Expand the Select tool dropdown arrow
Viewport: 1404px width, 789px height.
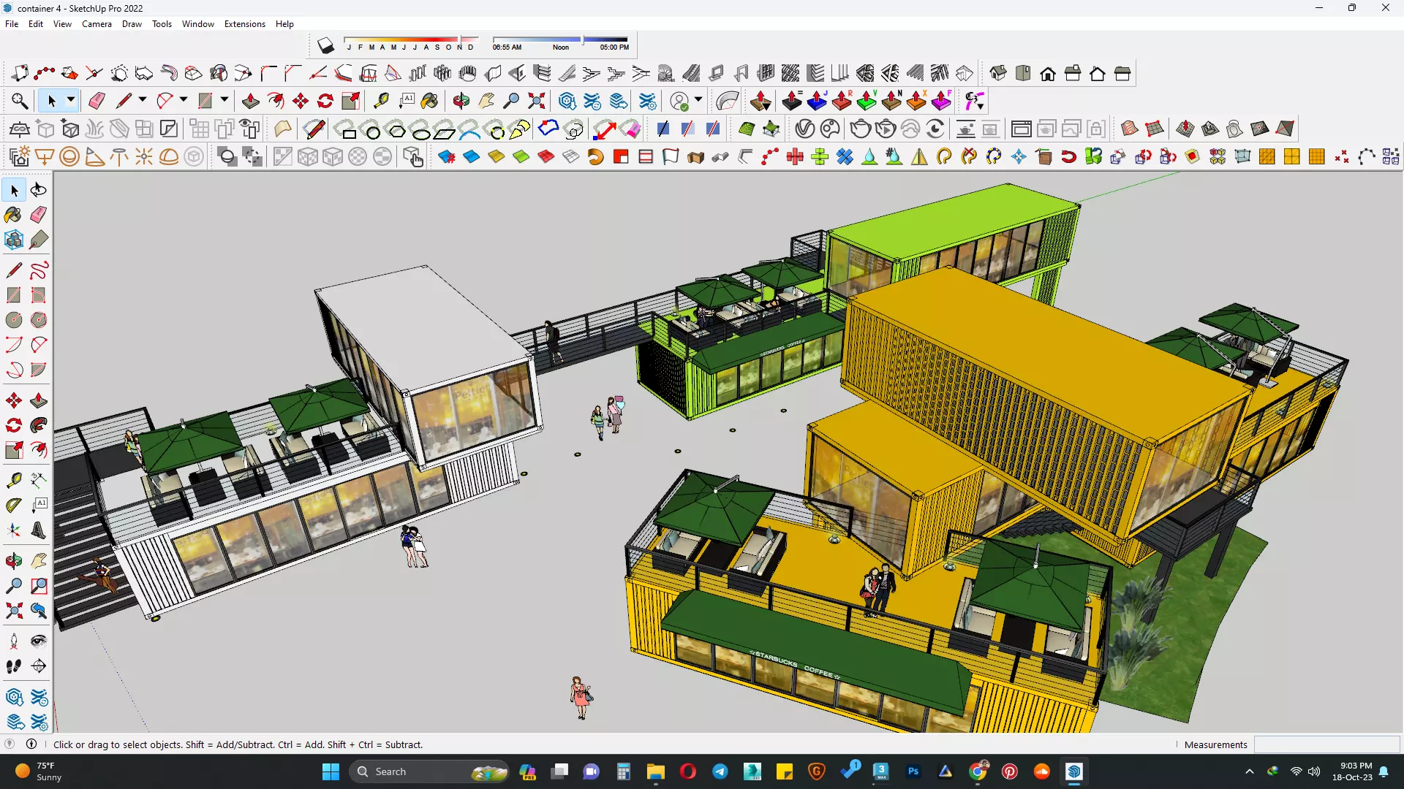pyautogui.click(x=71, y=100)
